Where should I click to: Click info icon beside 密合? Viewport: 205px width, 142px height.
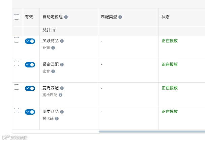pos(53,72)
